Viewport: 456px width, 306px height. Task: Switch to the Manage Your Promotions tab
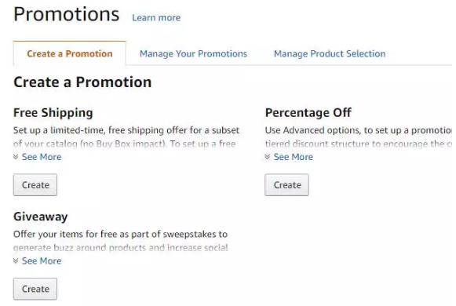click(x=193, y=54)
